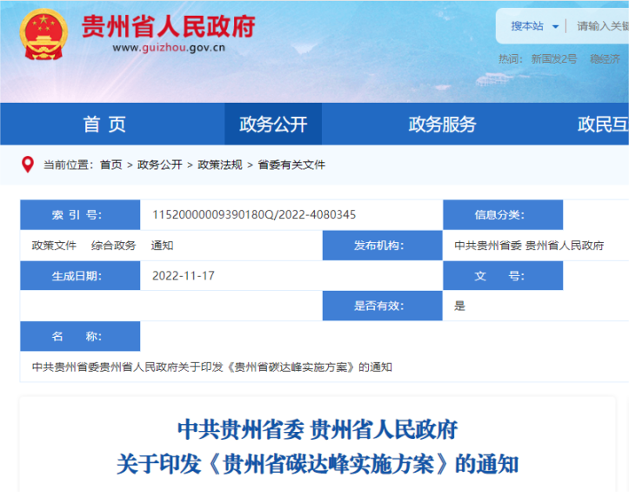Click 政务公开 in the breadcrumb trail
Image resolution: width=629 pixels, height=492 pixels.
[x=159, y=165]
